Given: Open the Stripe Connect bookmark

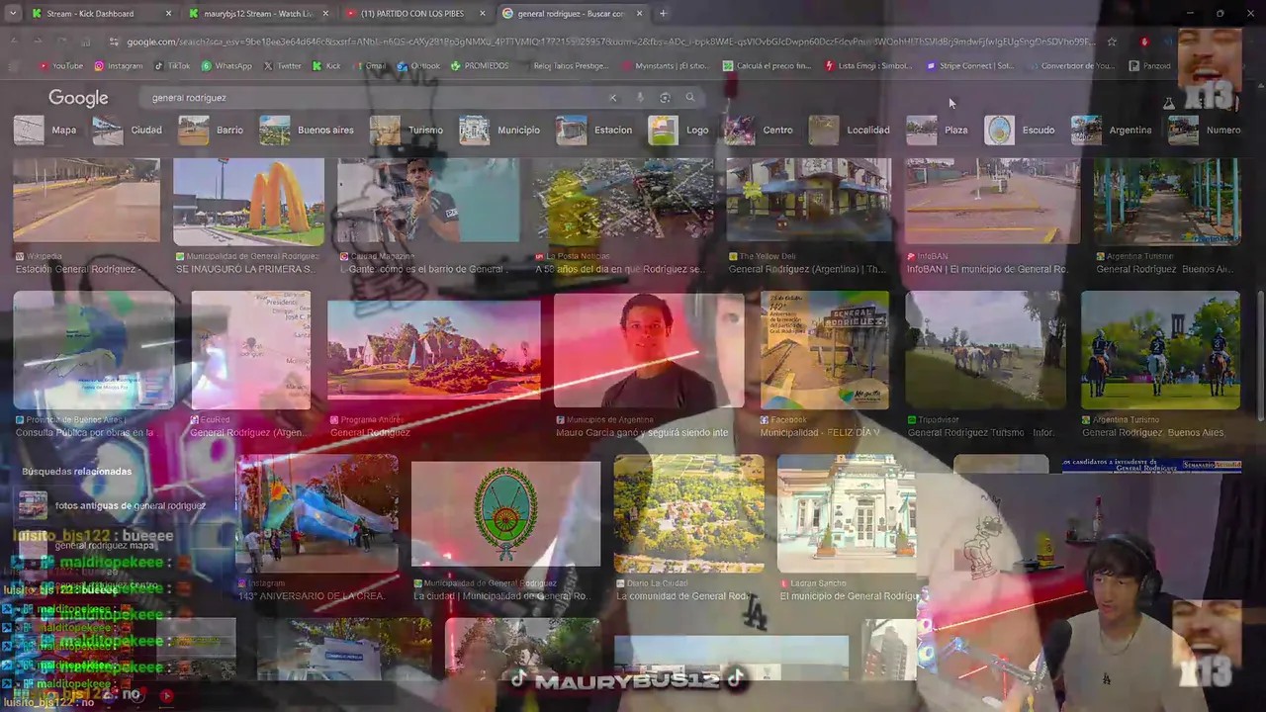Looking at the screenshot, I should 970,66.
